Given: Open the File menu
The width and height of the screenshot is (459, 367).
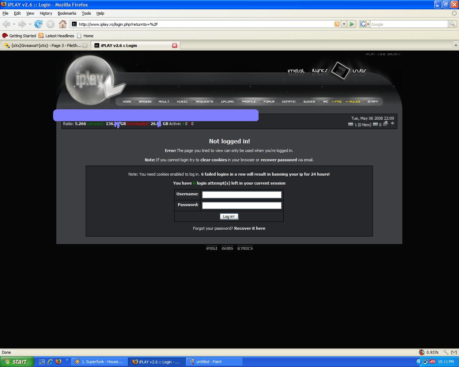Looking at the screenshot, I should pos(5,13).
